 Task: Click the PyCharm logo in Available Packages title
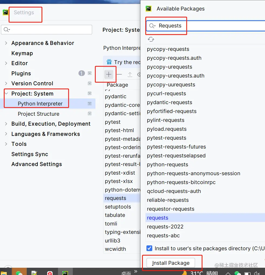(149, 8)
